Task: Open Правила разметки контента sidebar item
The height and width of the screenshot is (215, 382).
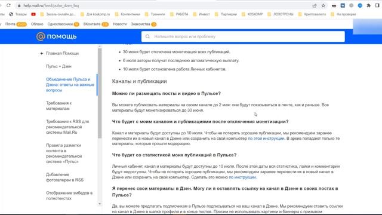Action: point(64,153)
